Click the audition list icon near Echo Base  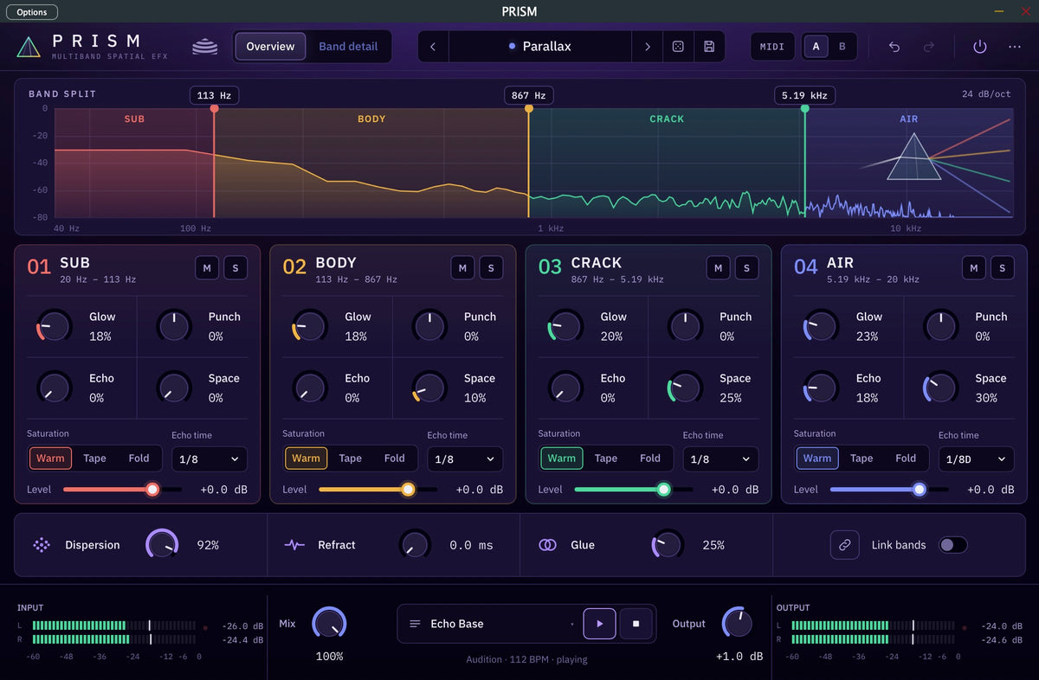coord(415,624)
